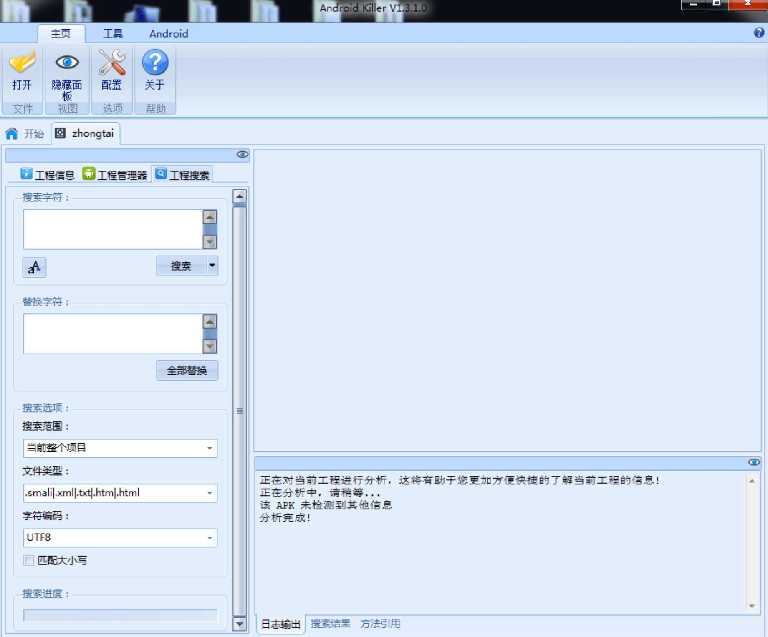Toggle log panel eye icon
The width and height of the screenshot is (768, 637).
754,462
